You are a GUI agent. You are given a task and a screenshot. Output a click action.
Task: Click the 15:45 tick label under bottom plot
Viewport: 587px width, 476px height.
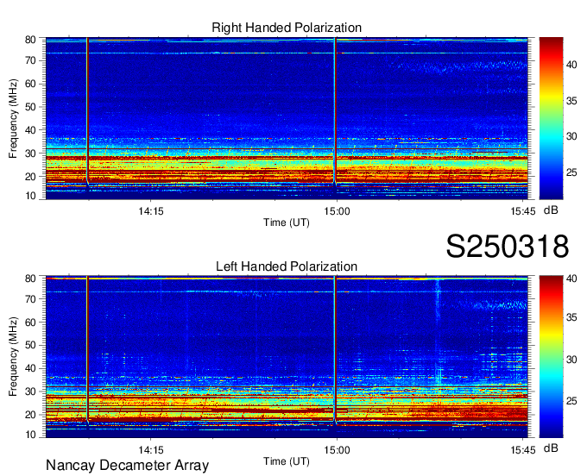(522, 450)
